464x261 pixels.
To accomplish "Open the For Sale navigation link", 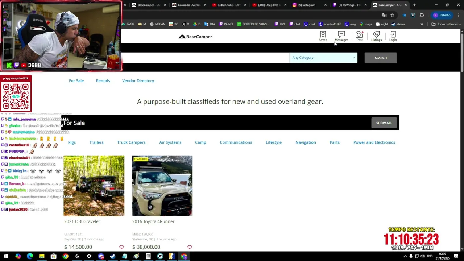I will point(76,81).
